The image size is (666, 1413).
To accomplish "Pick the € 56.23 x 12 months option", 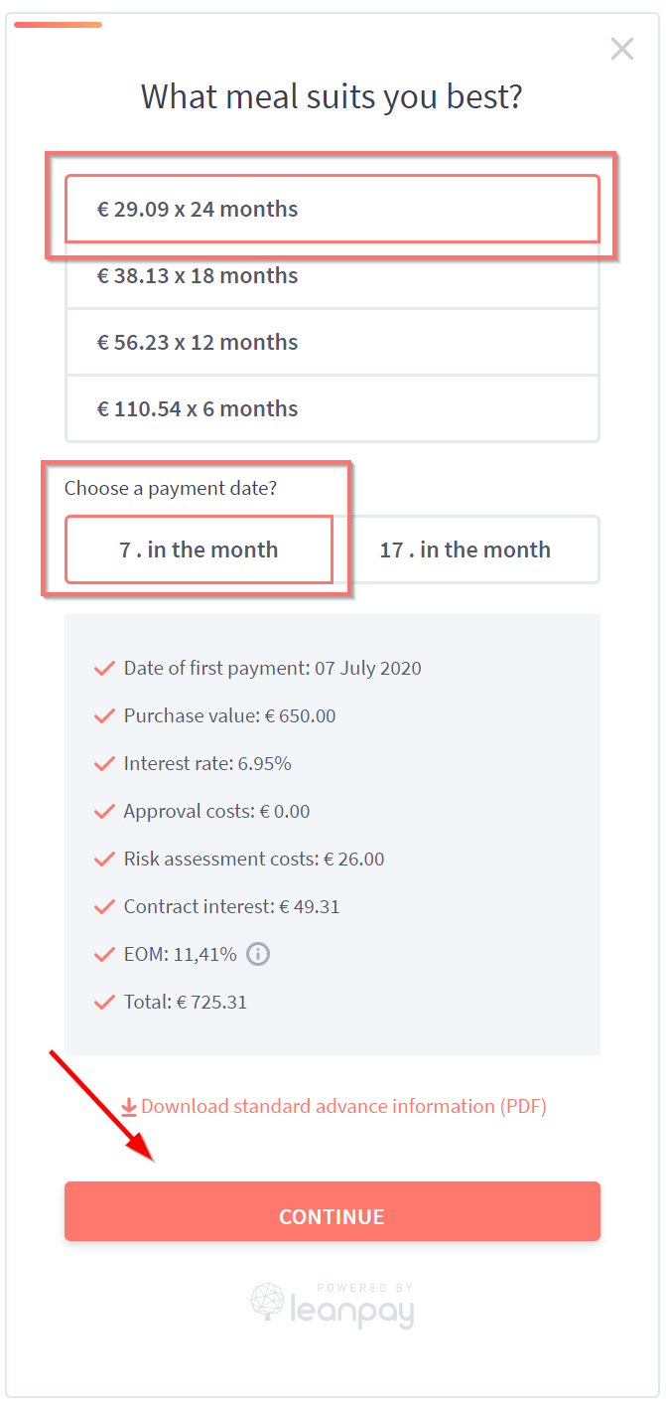I will click(x=333, y=342).
